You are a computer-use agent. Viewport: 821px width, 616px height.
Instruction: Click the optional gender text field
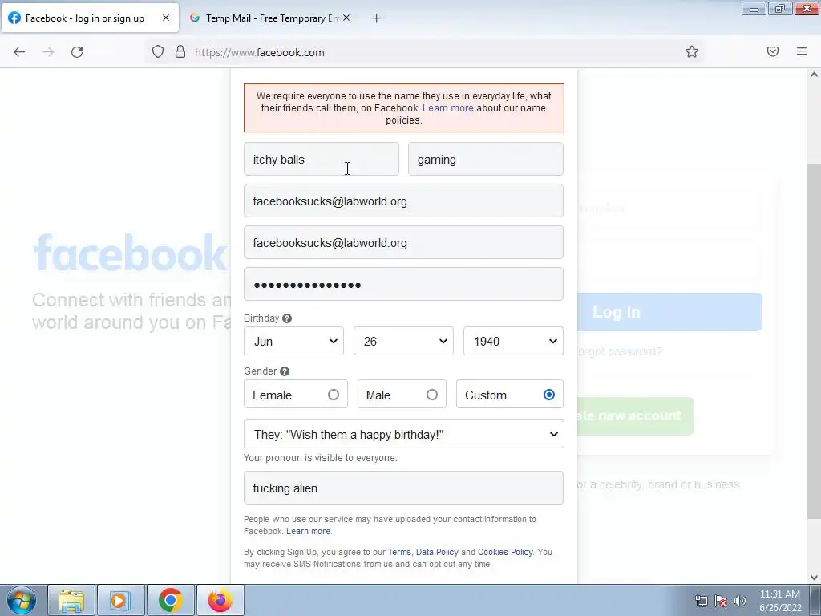[x=404, y=488]
